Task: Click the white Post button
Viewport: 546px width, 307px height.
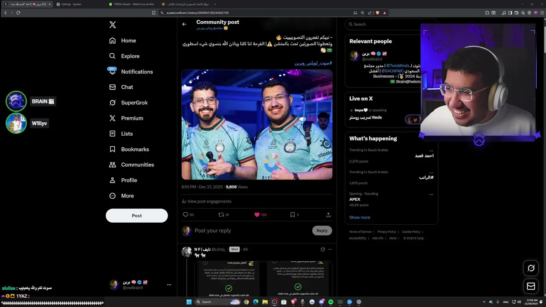Action: coord(136,215)
